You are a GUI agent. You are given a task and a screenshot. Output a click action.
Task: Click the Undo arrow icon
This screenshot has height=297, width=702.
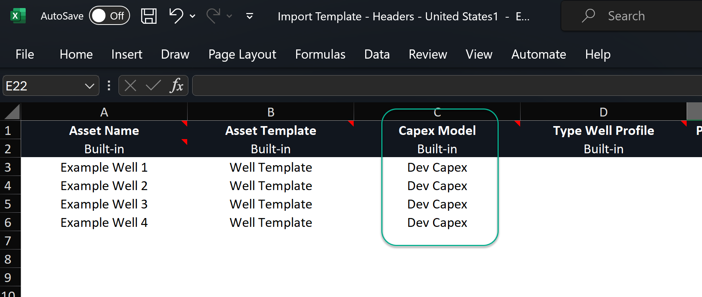[x=176, y=16]
